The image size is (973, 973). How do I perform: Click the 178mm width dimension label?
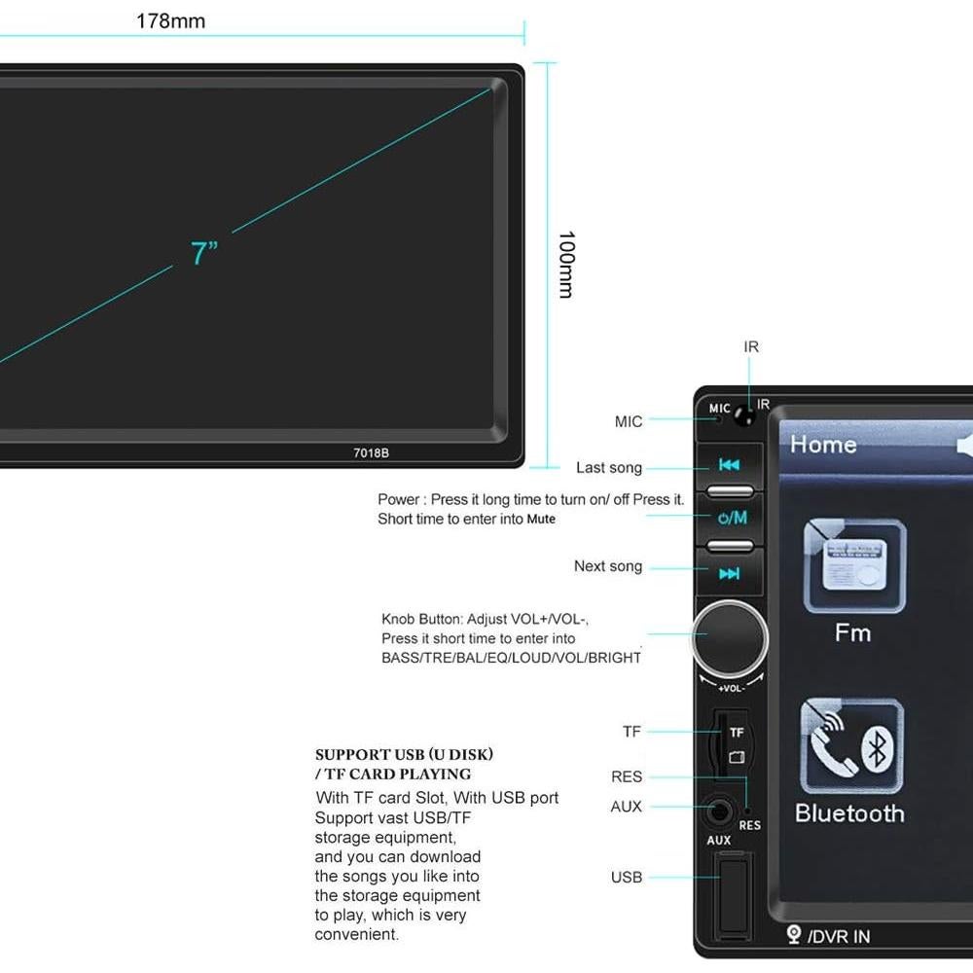click(170, 21)
